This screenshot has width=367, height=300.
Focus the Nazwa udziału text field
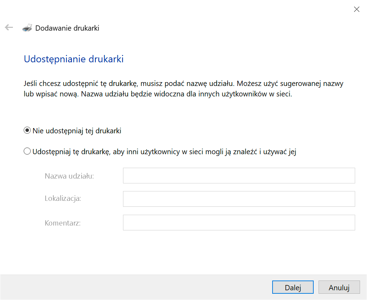239,175
